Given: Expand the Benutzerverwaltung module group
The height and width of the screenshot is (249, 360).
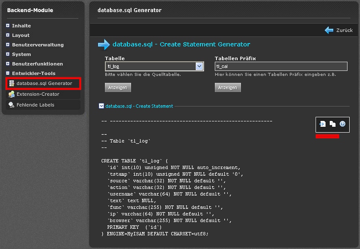Looking at the screenshot, I should point(8,44).
